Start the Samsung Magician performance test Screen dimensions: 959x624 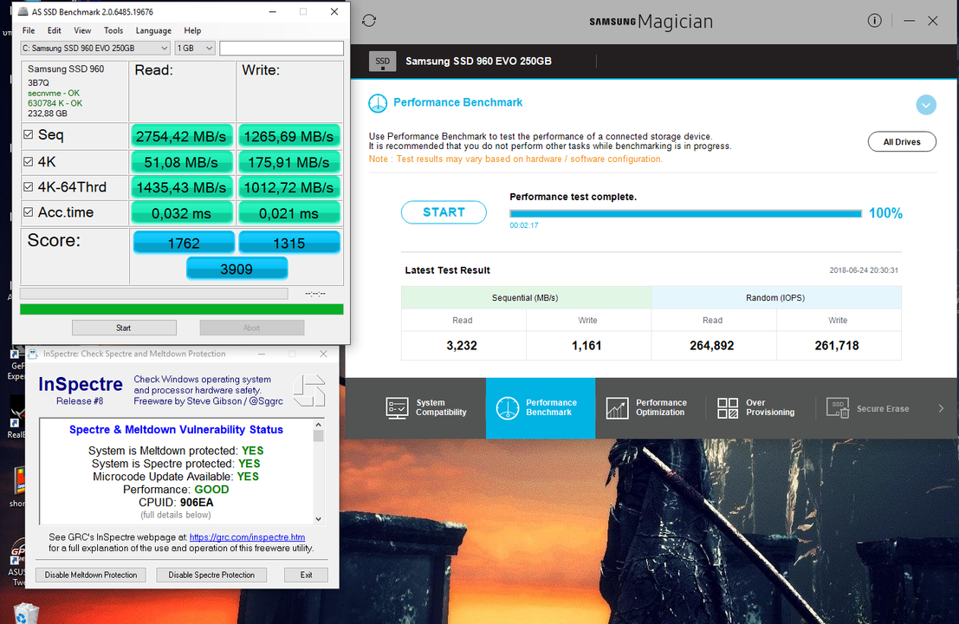tap(444, 212)
